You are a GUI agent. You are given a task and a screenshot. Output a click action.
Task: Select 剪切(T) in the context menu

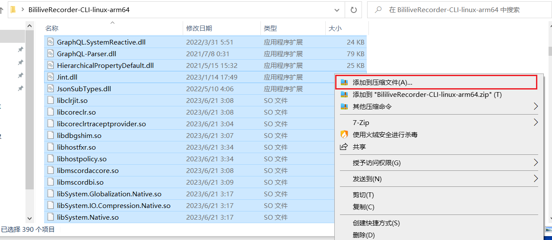(363, 195)
